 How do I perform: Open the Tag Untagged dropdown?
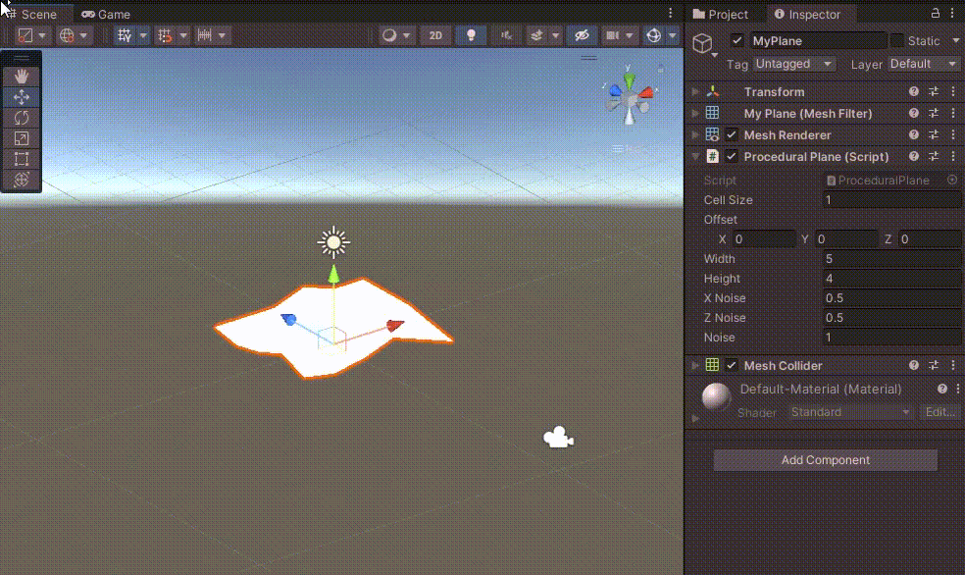[794, 64]
